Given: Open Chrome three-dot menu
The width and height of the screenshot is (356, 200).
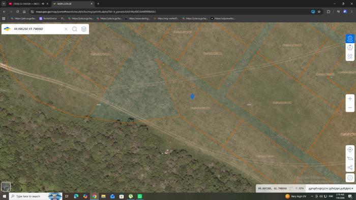Looking at the screenshot, I should (x=352, y=12).
